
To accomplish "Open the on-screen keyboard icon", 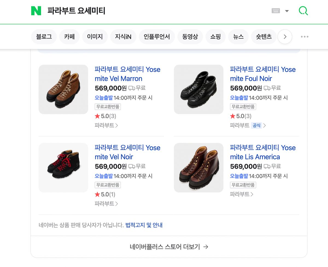I will tap(276, 11).
